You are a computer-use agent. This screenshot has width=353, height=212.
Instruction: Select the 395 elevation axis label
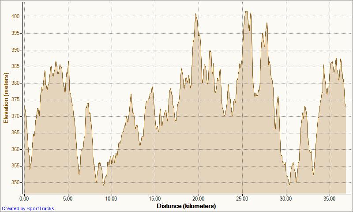(x=16, y=33)
